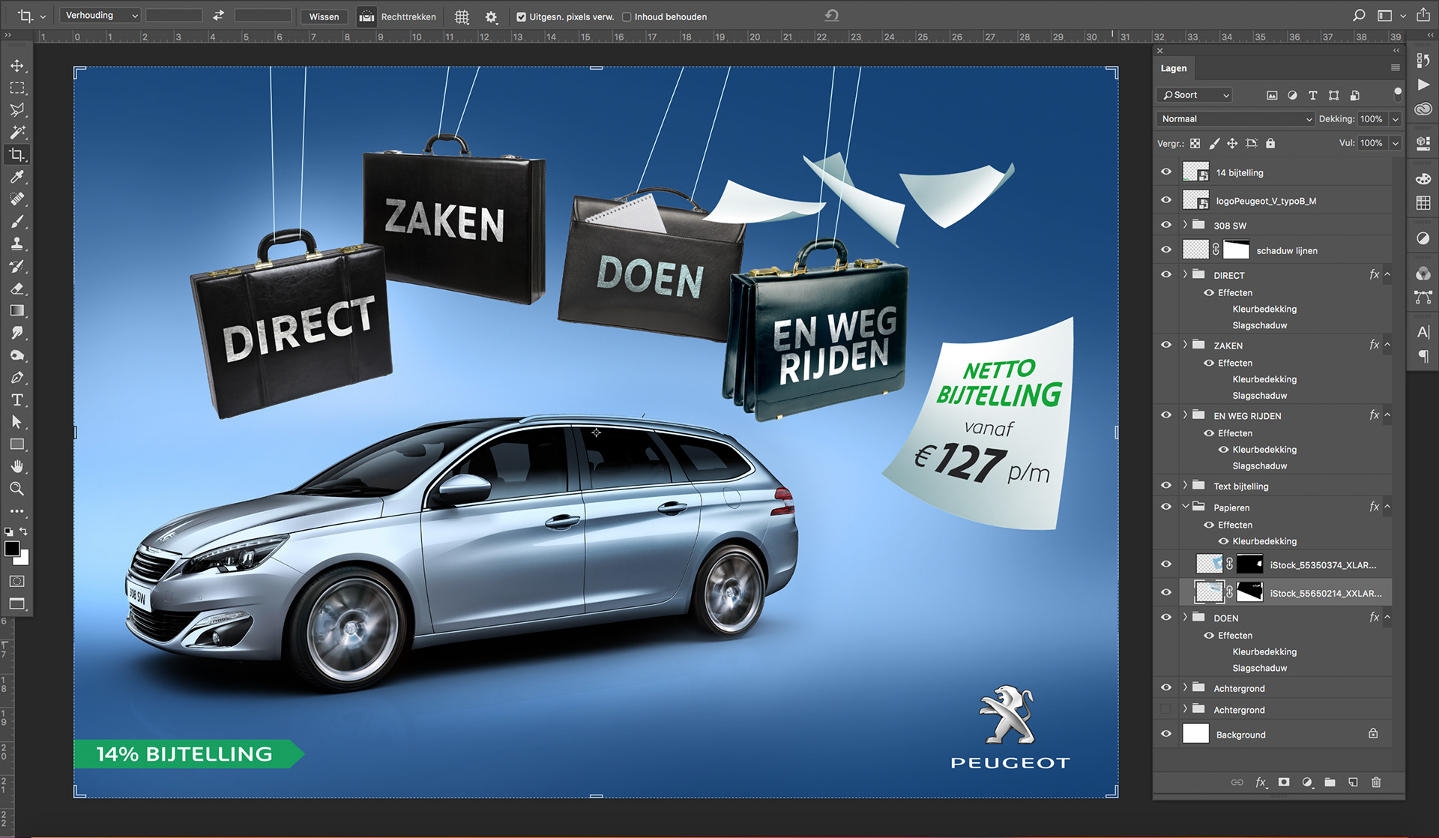The width and height of the screenshot is (1439, 838).
Task: Open crop overlay grid options
Action: (462, 16)
